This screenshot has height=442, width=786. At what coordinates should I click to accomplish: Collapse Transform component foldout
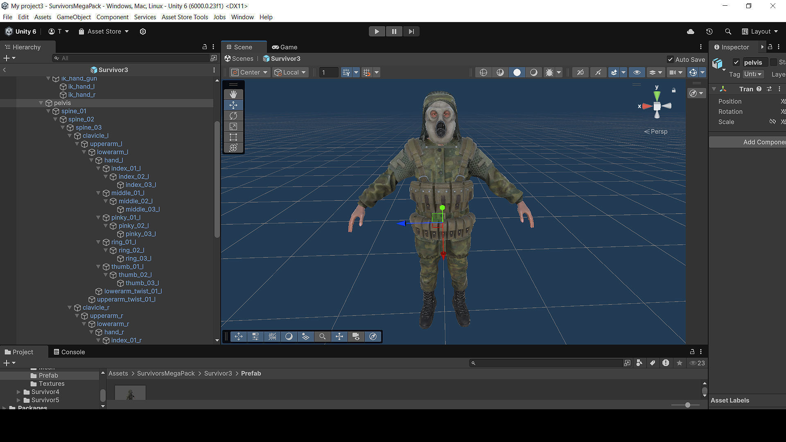click(x=714, y=89)
